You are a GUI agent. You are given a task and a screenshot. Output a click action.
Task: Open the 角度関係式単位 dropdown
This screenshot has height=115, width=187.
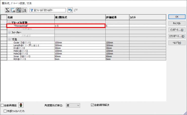(73, 105)
